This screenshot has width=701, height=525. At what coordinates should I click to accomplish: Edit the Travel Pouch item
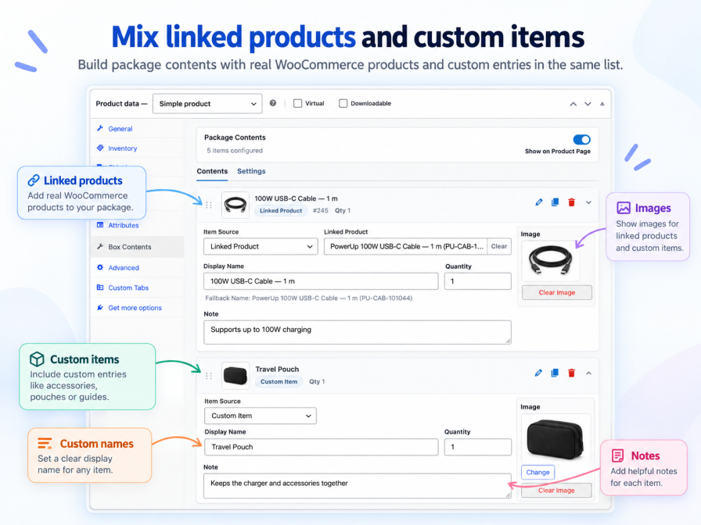coord(538,373)
